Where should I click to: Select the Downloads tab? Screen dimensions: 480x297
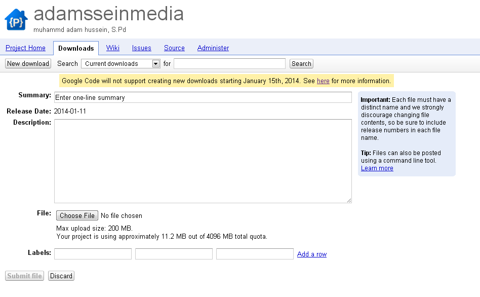[76, 48]
